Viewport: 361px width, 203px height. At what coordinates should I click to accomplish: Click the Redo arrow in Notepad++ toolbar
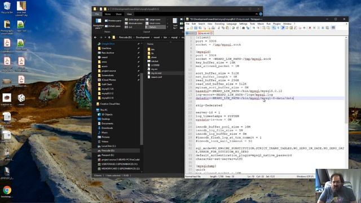(237, 28)
